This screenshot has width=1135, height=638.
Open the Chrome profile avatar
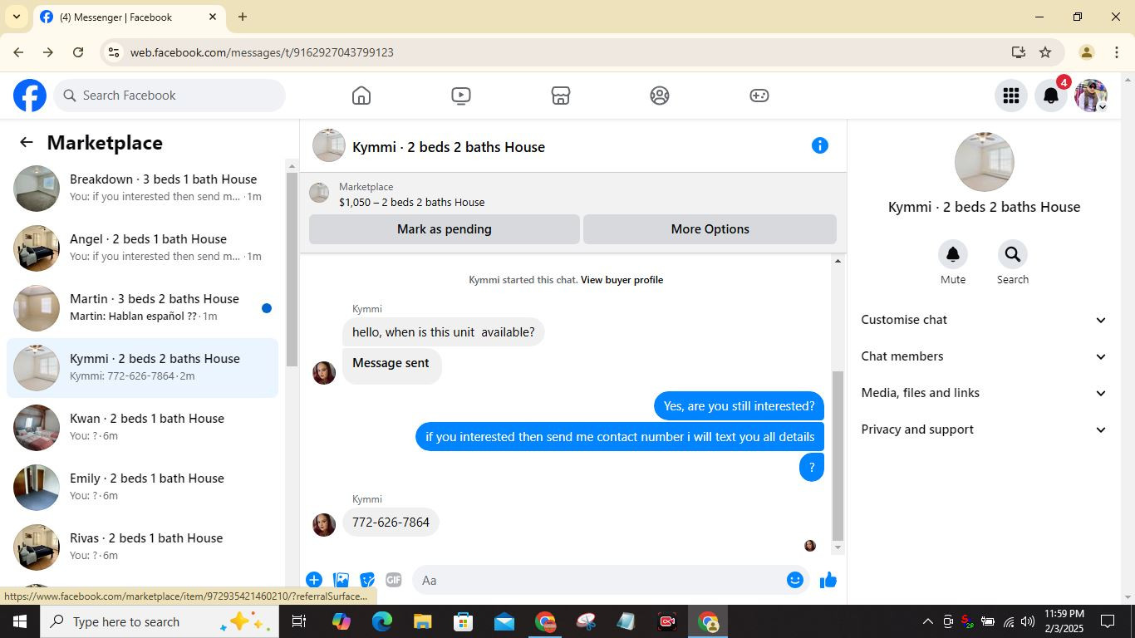click(1086, 52)
